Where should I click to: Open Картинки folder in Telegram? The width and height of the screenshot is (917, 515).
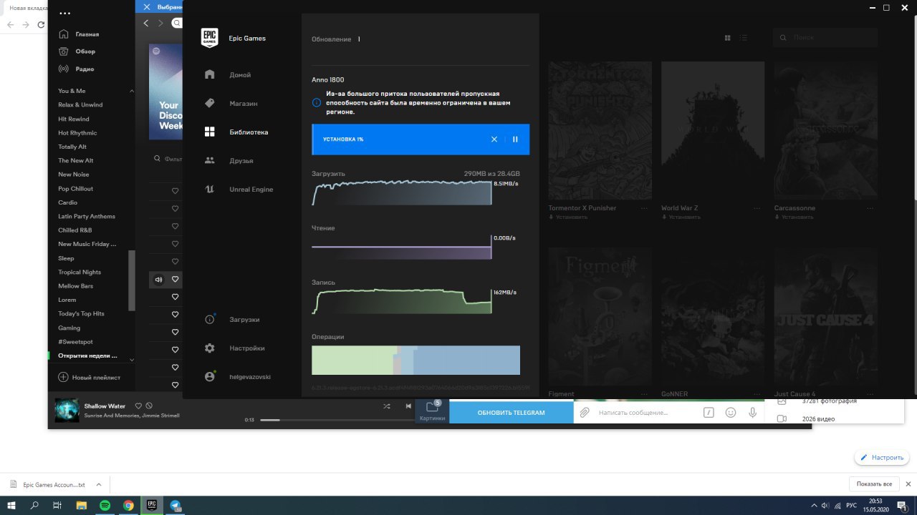(x=432, y=411)
